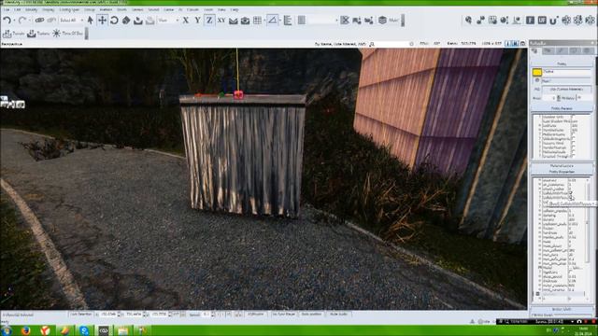This screenshot has height=336, width=598.
Task: Toggle Follow Terrain snapping
Action: coord(234,21)
